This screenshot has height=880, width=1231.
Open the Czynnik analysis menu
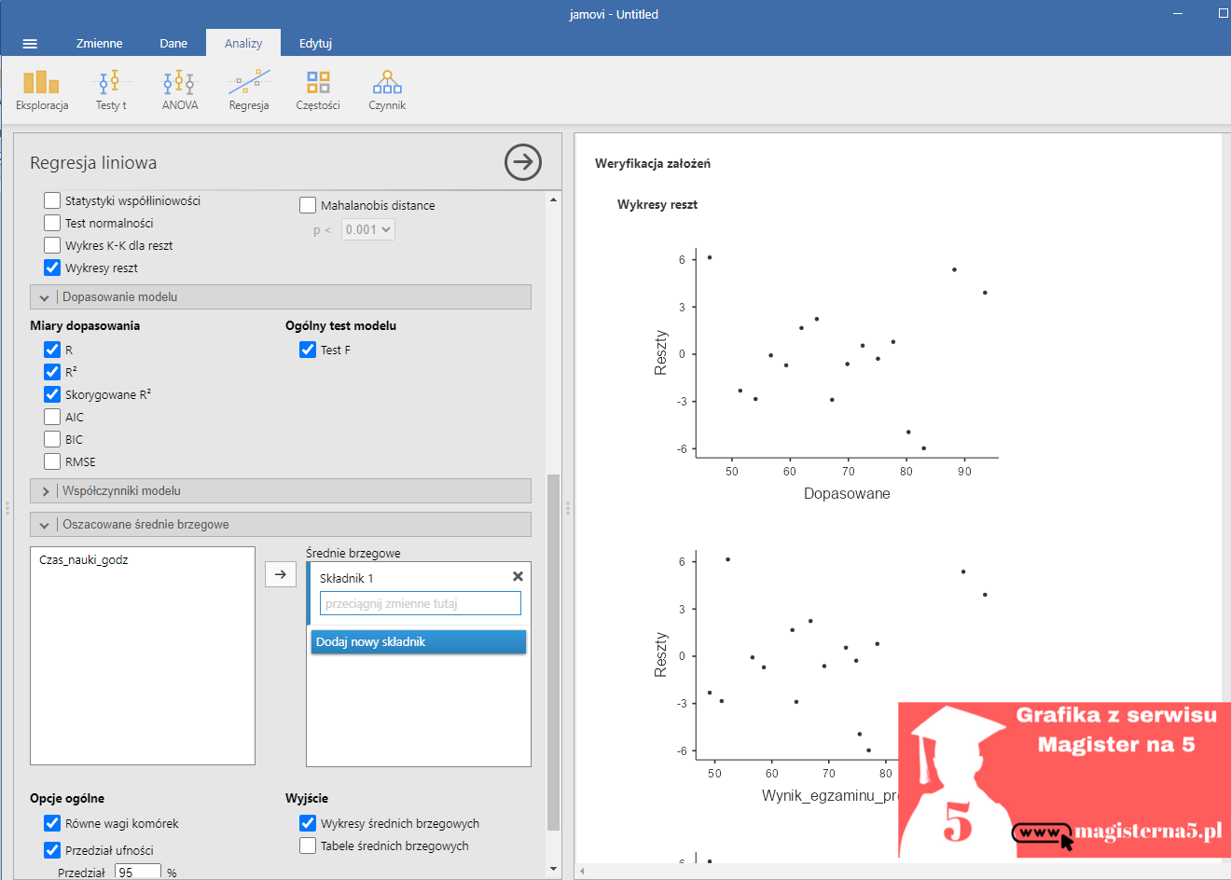pos(387,90)
